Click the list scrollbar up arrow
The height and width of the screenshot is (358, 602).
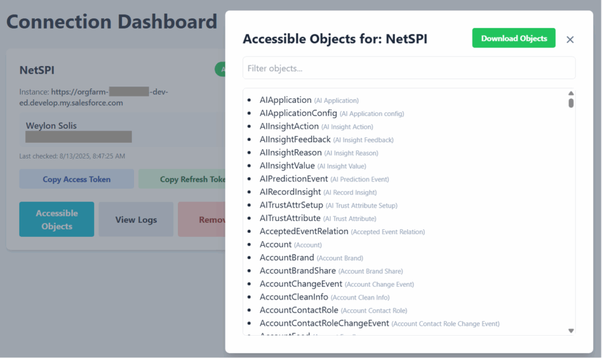571,93
